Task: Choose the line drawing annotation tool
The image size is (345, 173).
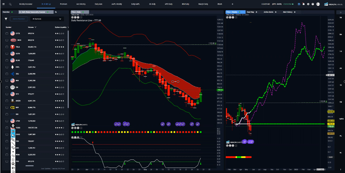Action: click(13, 144)
